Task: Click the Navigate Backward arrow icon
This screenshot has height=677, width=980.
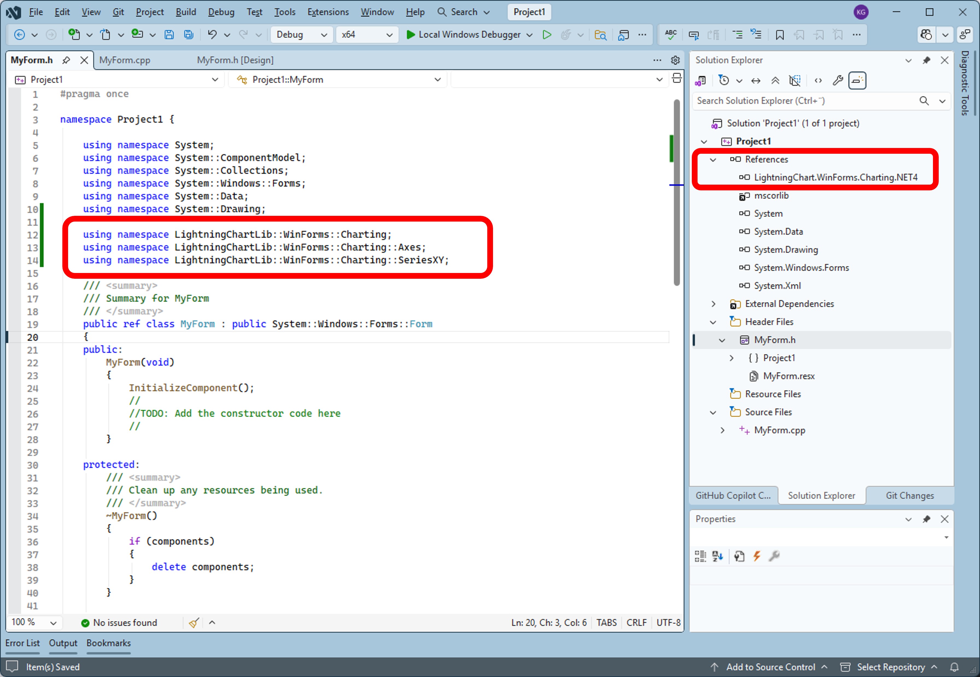Action: 19,34
